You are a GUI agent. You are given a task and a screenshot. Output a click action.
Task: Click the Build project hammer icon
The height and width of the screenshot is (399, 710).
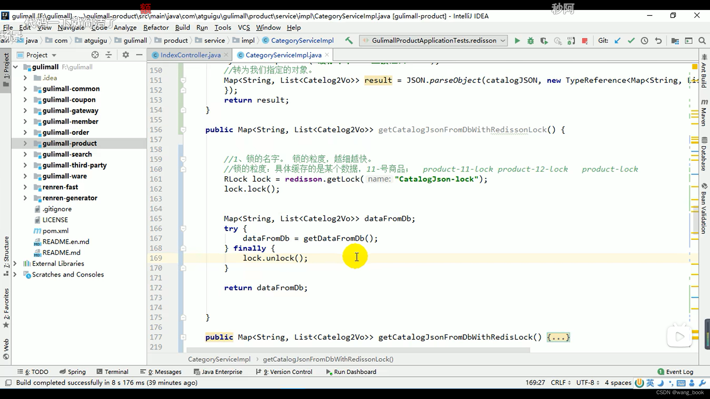click(x=349, y=41)
